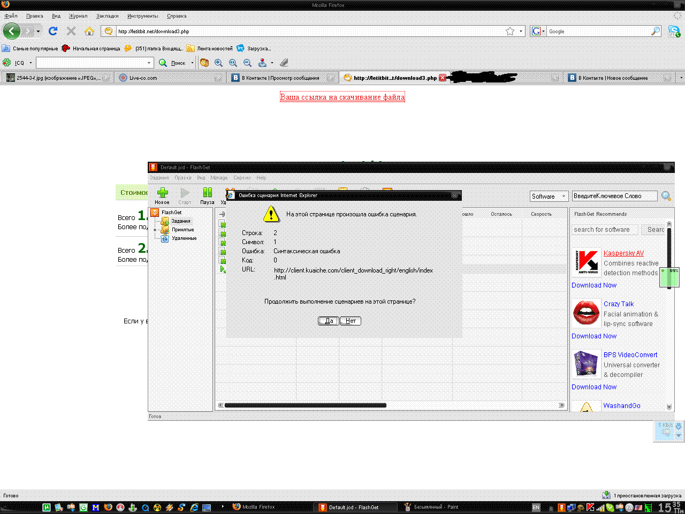Click the Firefox back navigation button

(x=12, y=31)
